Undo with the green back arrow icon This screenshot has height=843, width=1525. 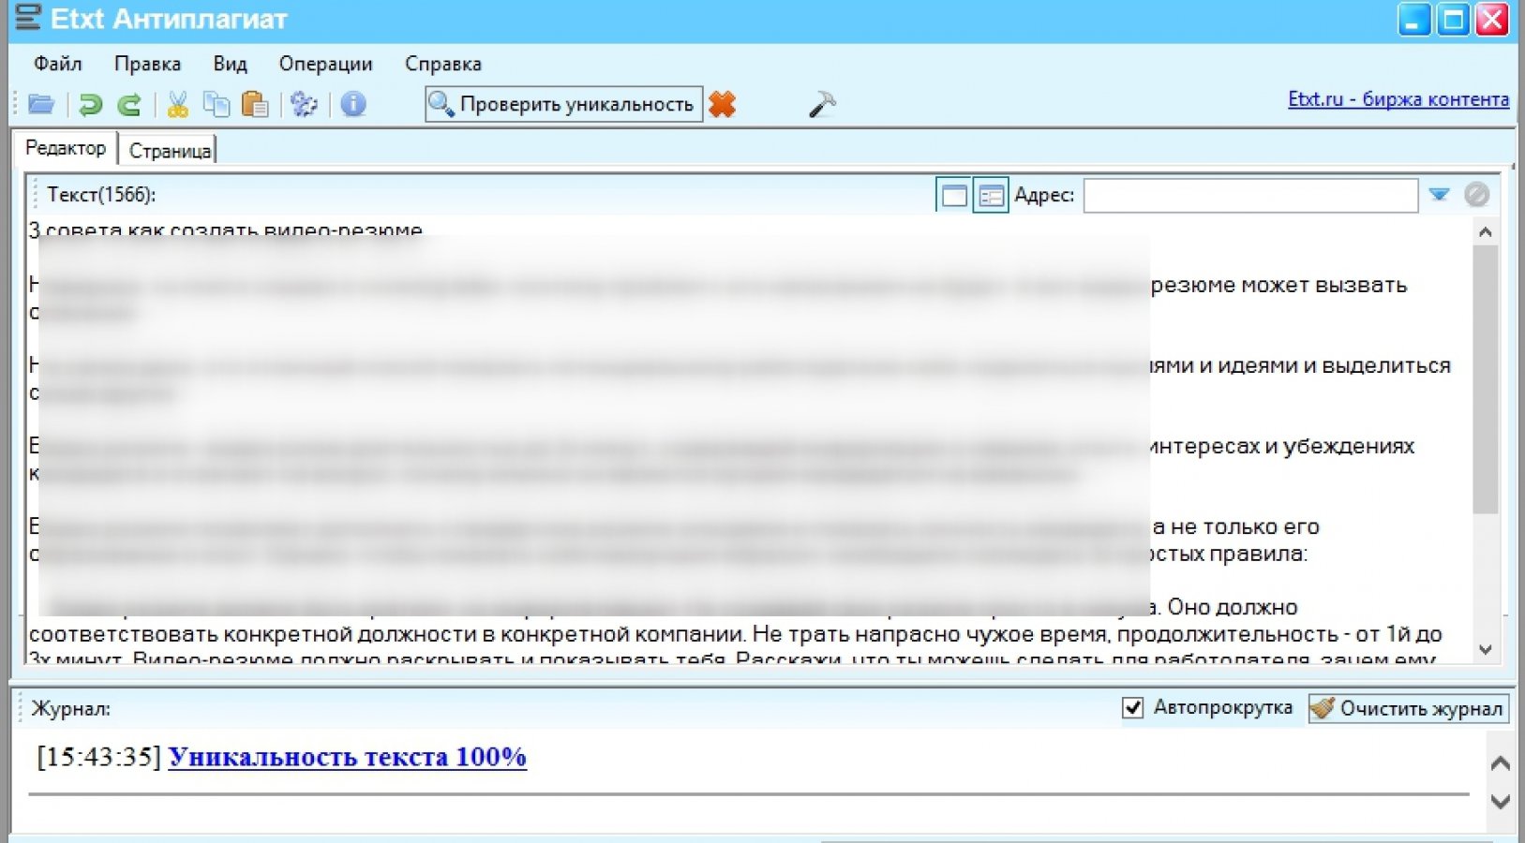point(90,104)
